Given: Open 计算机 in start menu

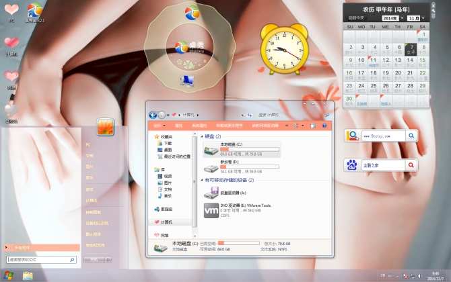Looking at the screenshot, I should pos(91,201).
